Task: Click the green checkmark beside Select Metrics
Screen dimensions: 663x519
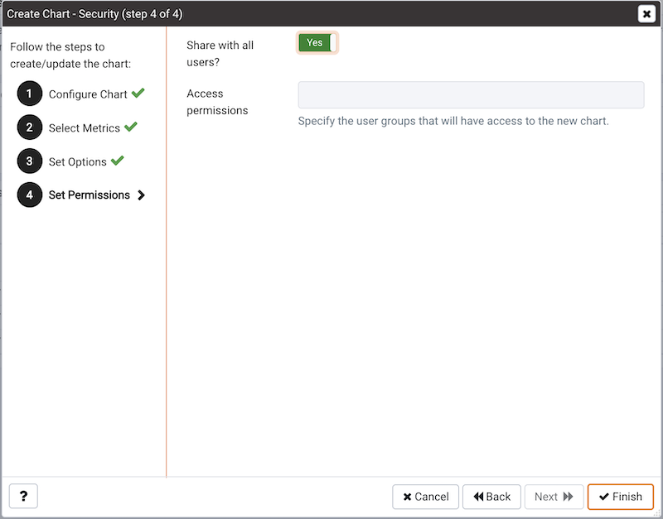Action: click(131, 127)
